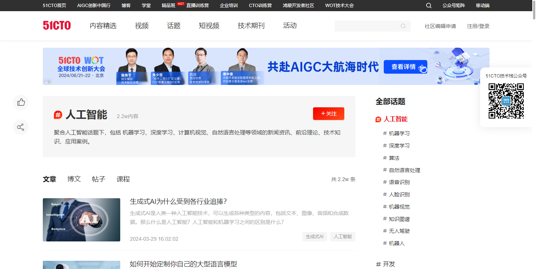Open 企业培训 link
This screenshot has height=269, width=536.
coord(229,6)
